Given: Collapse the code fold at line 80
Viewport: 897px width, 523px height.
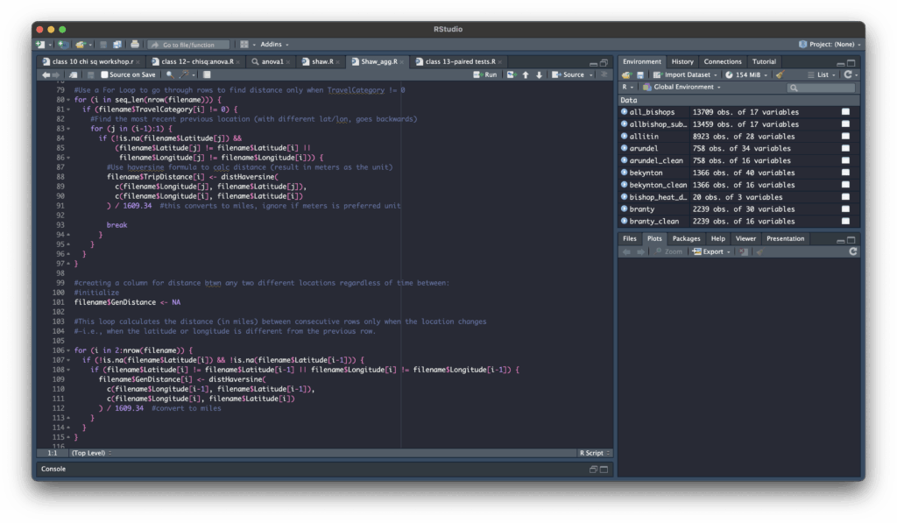Looking at the screenshot, I should [x=68, y=100].
